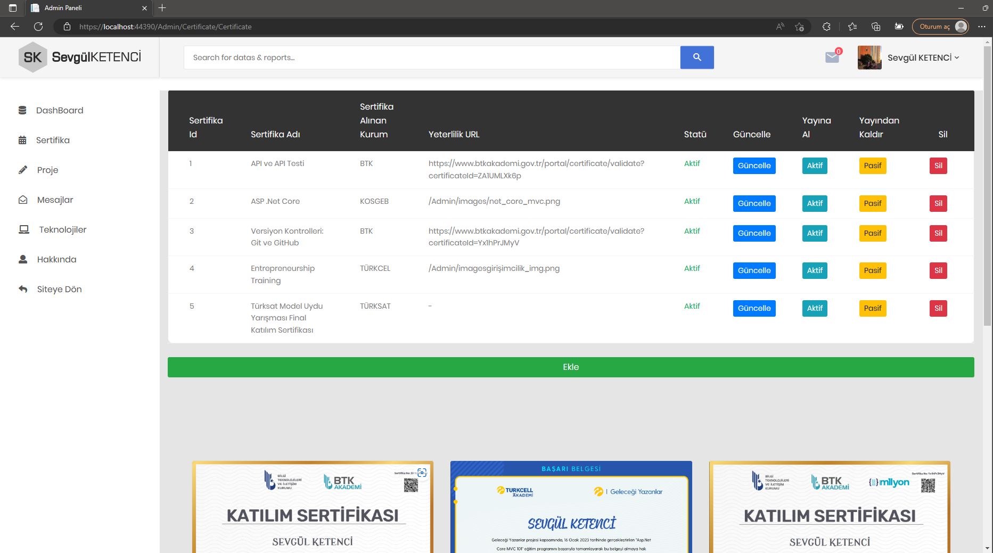Add this page to favorites star
This screenshot has height=553, width=993.
tap(799, 27)
